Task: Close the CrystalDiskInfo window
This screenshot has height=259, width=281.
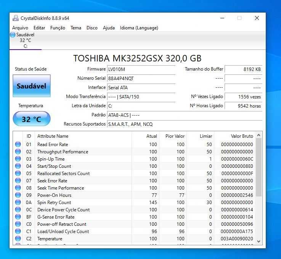Action: (257, 18)
